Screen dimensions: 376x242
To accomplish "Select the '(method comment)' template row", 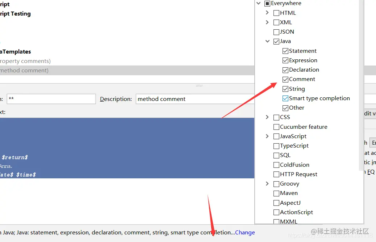I will tap(127, 71).
